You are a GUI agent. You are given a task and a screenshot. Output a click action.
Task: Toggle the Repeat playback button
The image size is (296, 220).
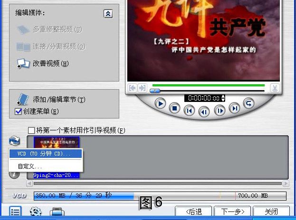coord(248,103)
